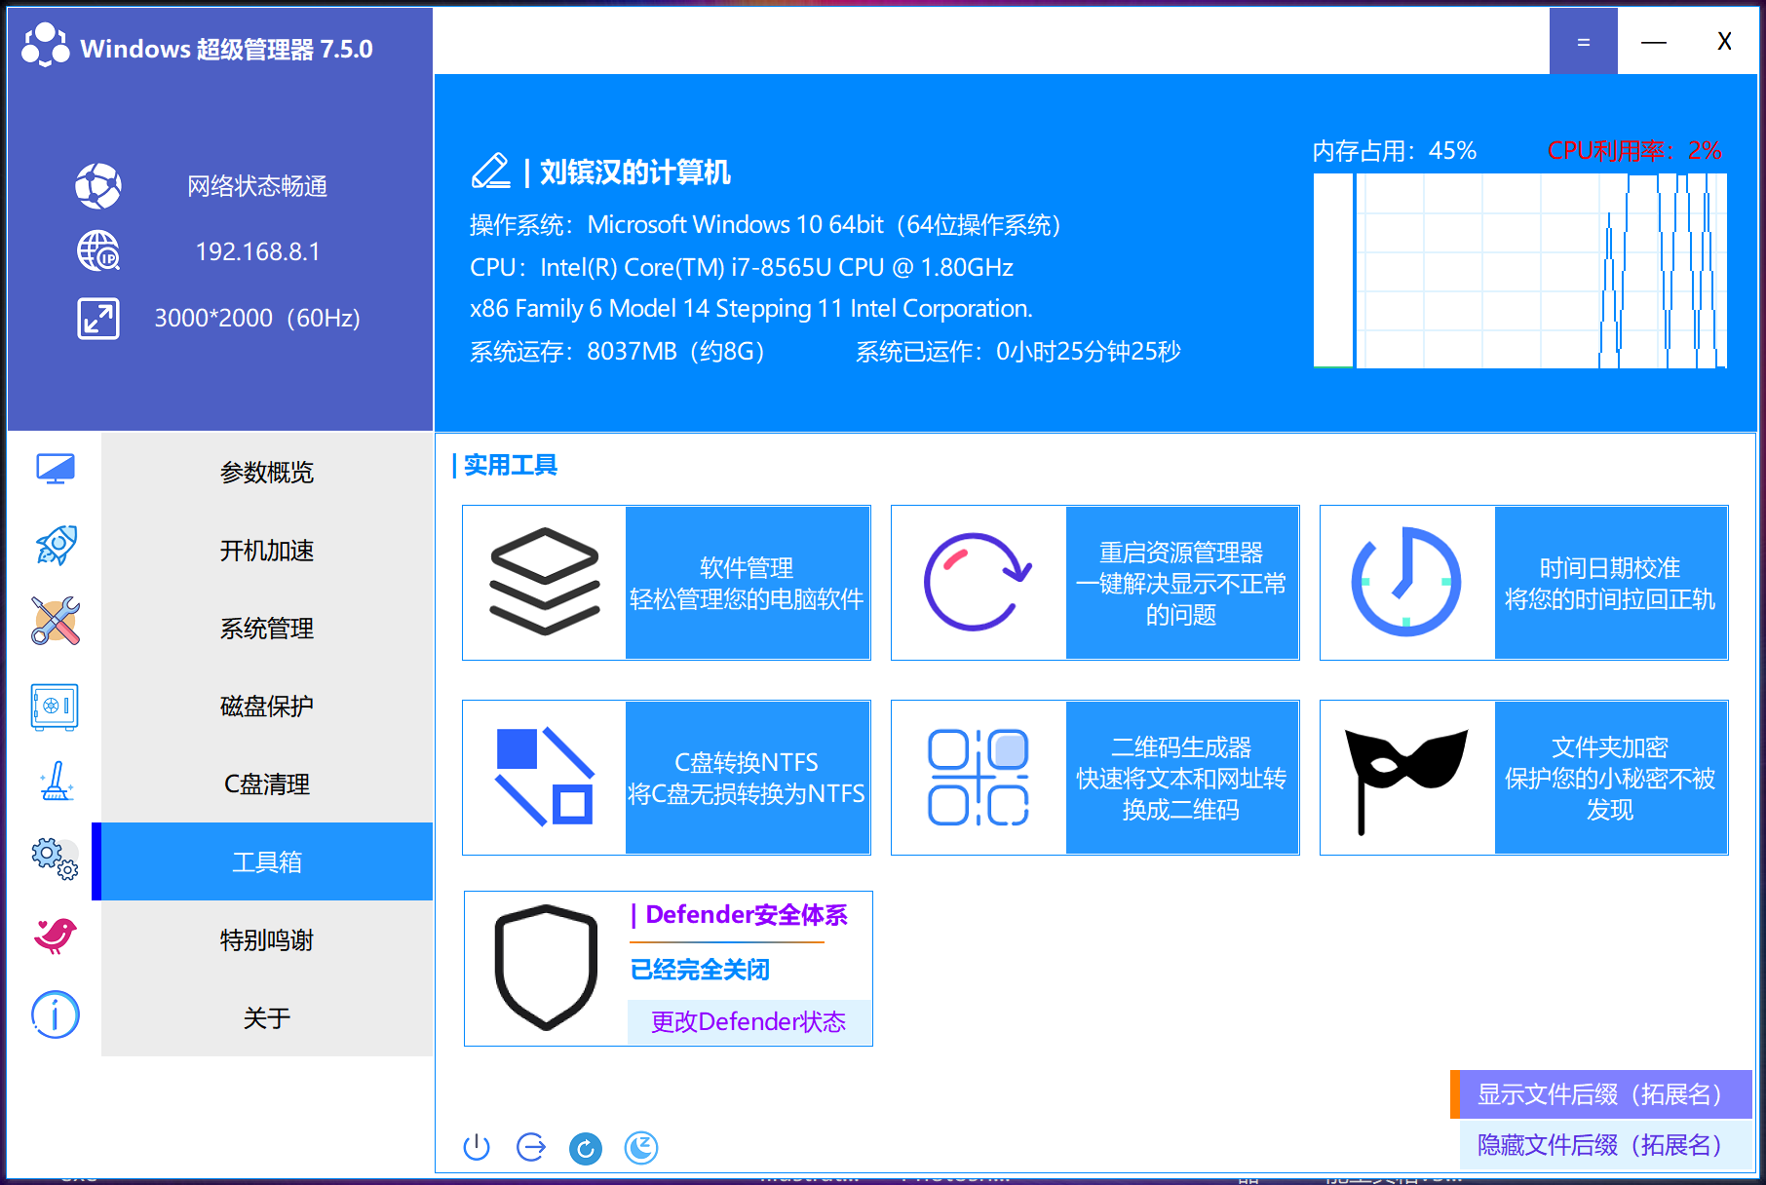Click the monitor icon beside 参数概览

click(x=56, y=469)
